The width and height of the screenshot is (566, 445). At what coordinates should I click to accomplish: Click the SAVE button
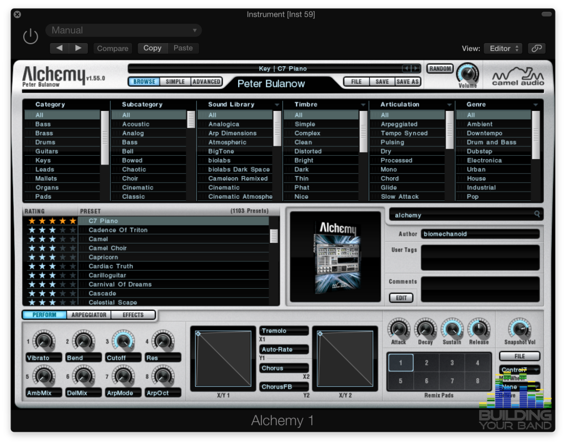[382, 82]
